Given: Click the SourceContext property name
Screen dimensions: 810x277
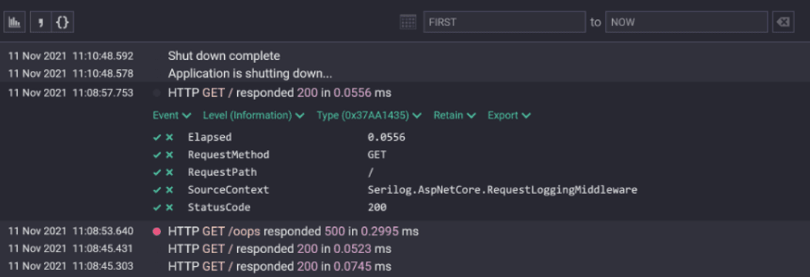Looking at the screenshot, I should (x=229, y=190).
